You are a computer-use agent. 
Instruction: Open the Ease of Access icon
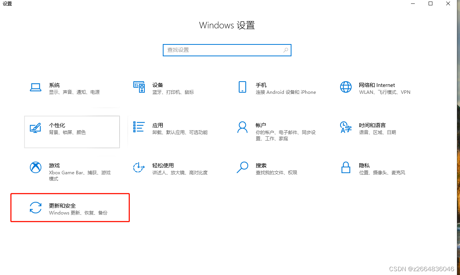(x=139, y=167)
